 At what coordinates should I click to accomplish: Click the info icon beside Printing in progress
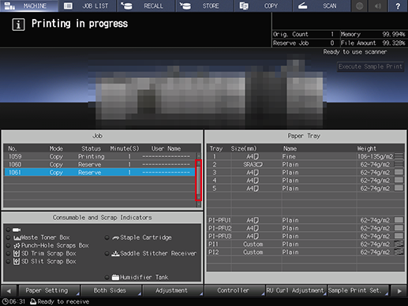(18, 24)
